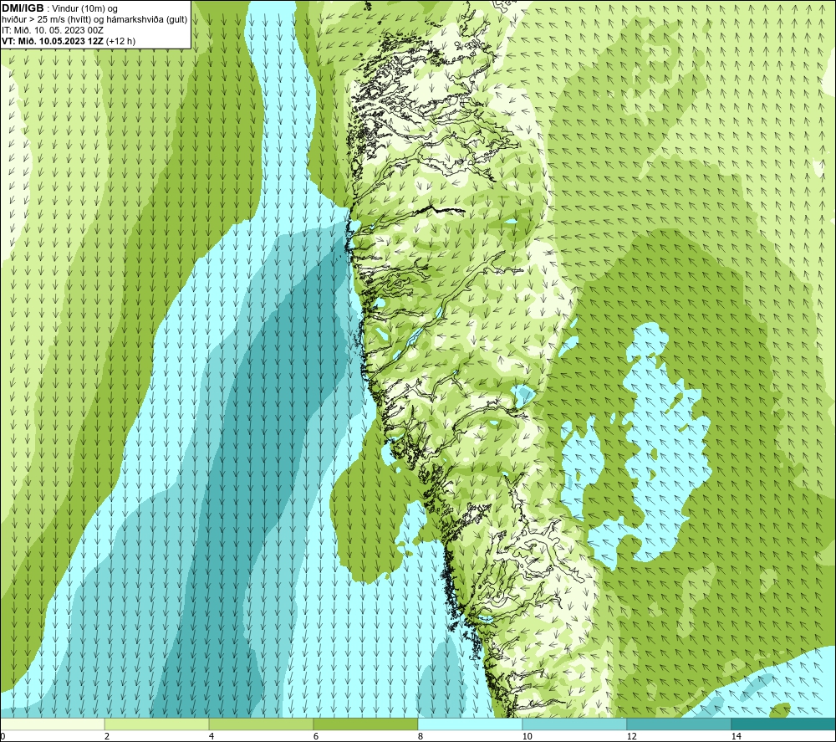This screenshot has height=742, width=836.
Task: Click the legend label 6
Action: pyautogui.click(x=316, y=736)
